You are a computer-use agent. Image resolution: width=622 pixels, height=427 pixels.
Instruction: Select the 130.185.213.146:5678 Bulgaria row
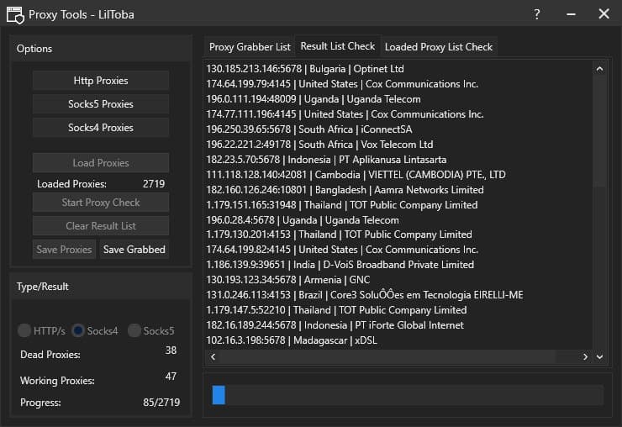tap(398, 69)
